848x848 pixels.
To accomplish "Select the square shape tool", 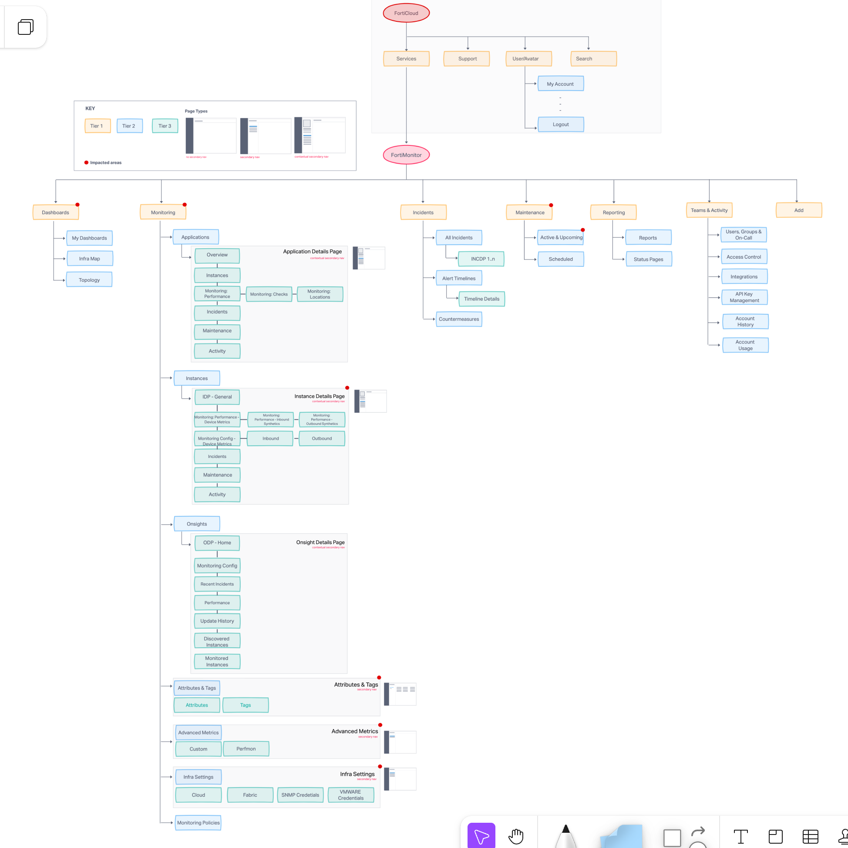I will tap(672, 838).
